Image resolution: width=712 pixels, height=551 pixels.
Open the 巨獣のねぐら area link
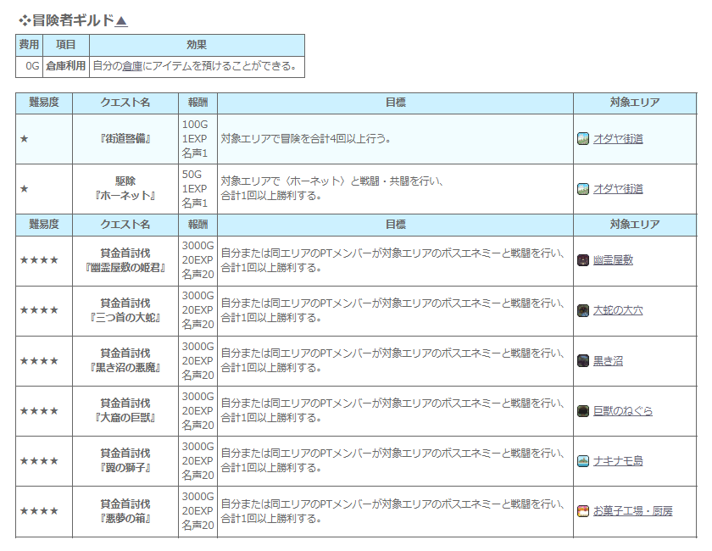[622, 411]
